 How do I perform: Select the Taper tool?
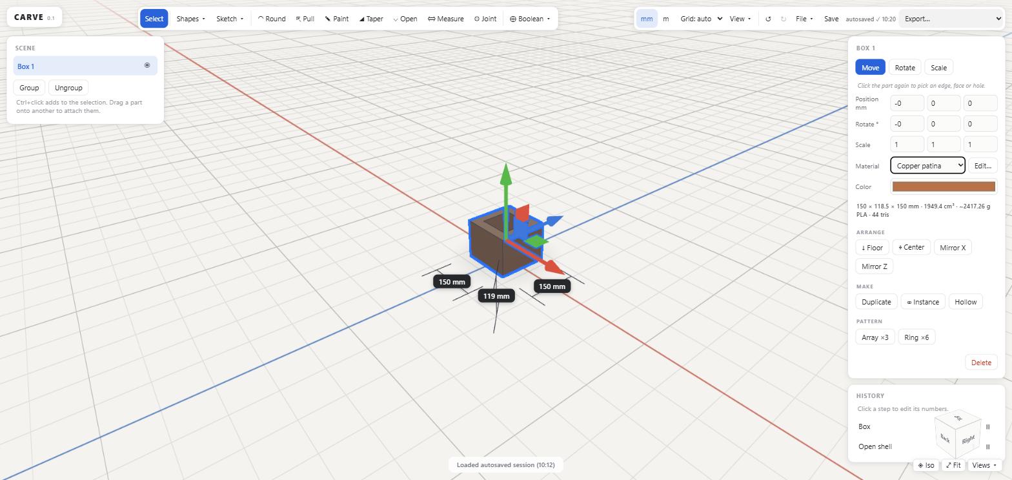pyautogui.click(x=371, y=19)
